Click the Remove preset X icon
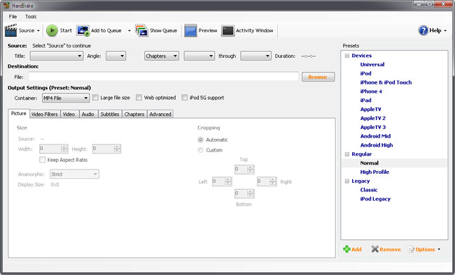 (x=375, y=249)
